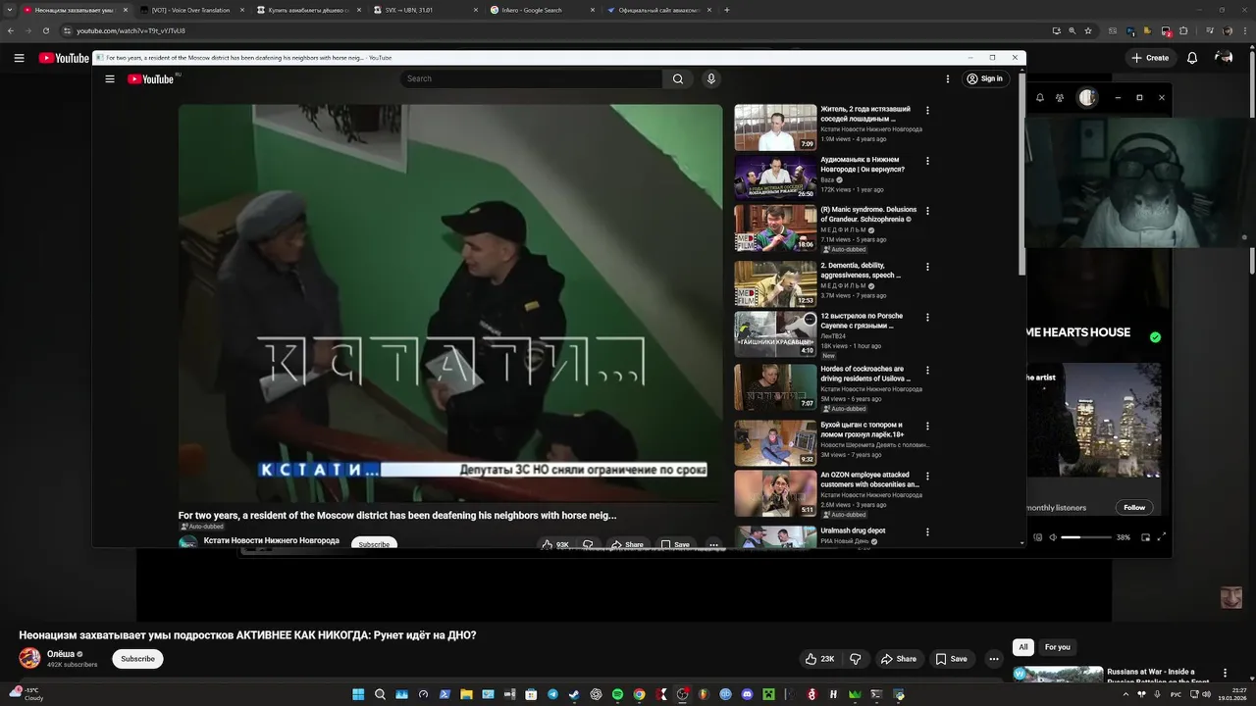Follow the artist in Spotify panel
The image size is (1256, 706).
pyautogui.click(x=1134, y=507)
